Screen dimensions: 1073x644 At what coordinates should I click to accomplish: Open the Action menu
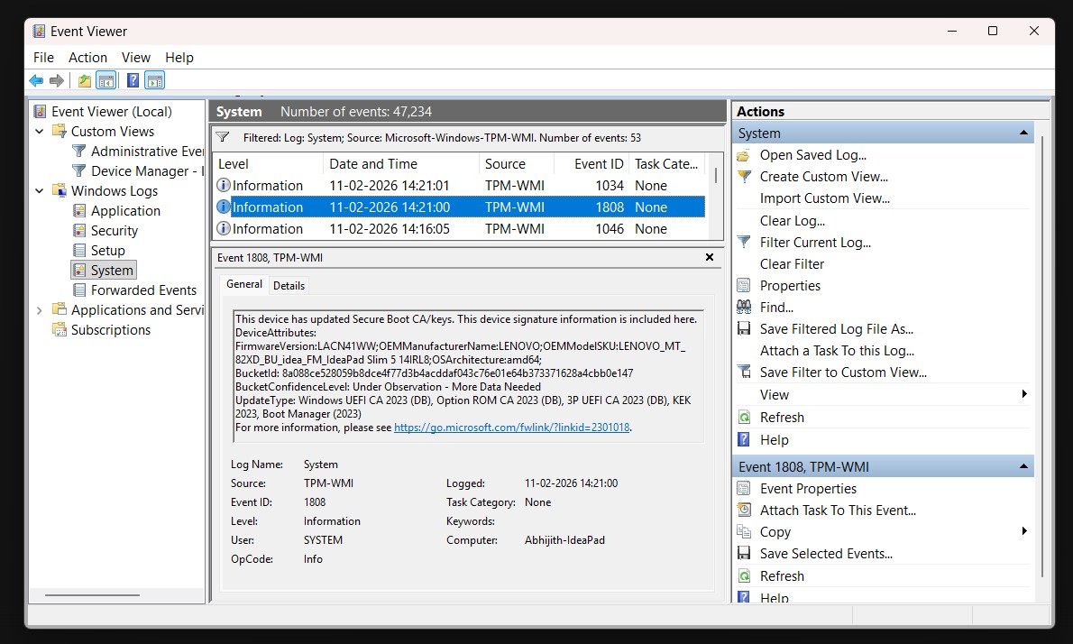point(87,57)
